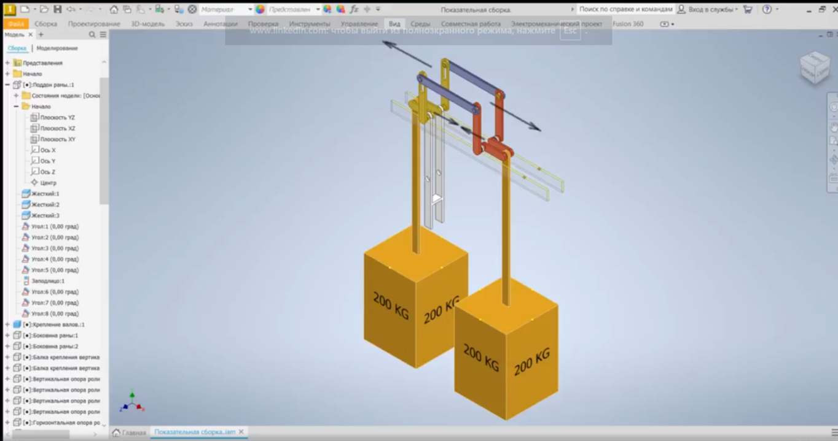The image size is (838, 441).
Task: Click the New document icon
Action: click(25, 9)
